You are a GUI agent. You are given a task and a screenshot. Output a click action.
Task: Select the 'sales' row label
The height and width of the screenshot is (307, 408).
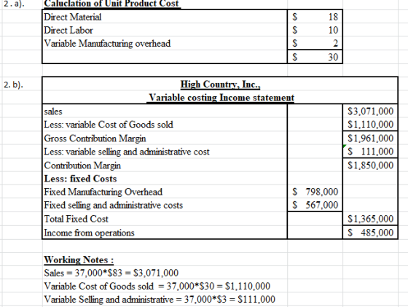53,112
